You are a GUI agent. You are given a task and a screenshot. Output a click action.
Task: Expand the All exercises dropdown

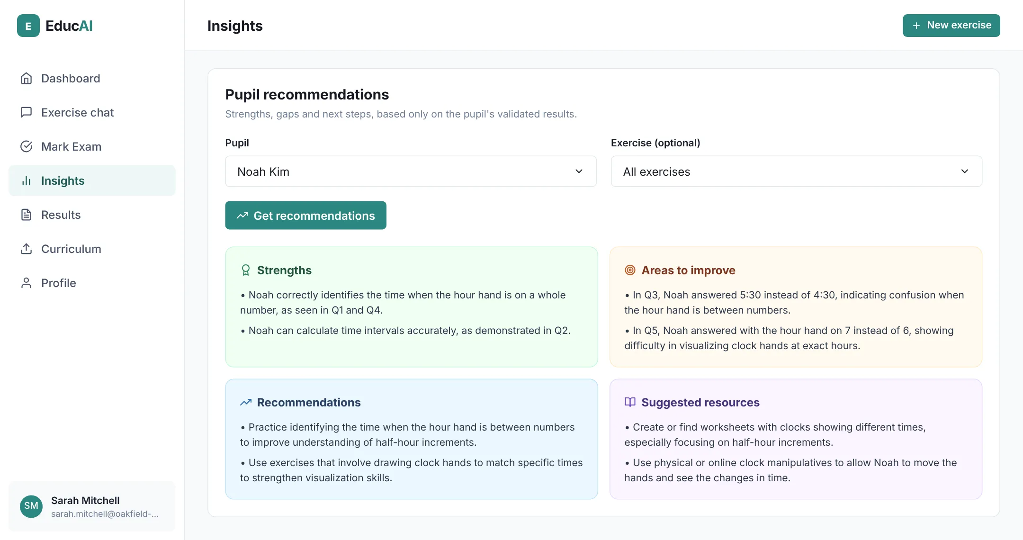tap(796, 171)
